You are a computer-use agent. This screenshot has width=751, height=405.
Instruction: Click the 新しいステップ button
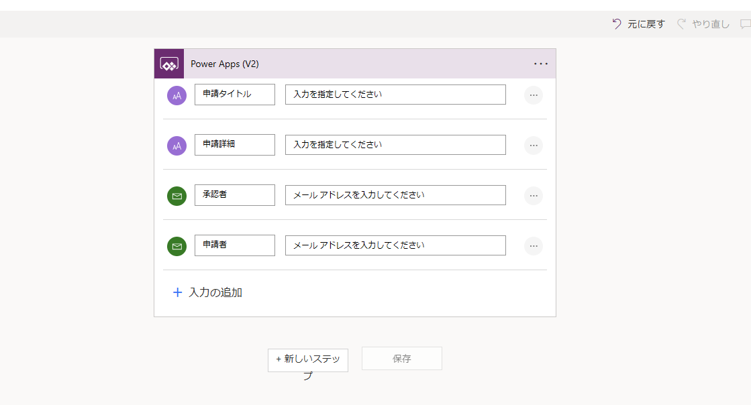coord(308,360)
